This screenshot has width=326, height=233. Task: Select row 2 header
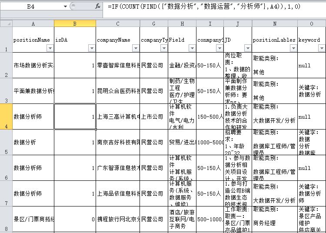[x=6, y=65]
